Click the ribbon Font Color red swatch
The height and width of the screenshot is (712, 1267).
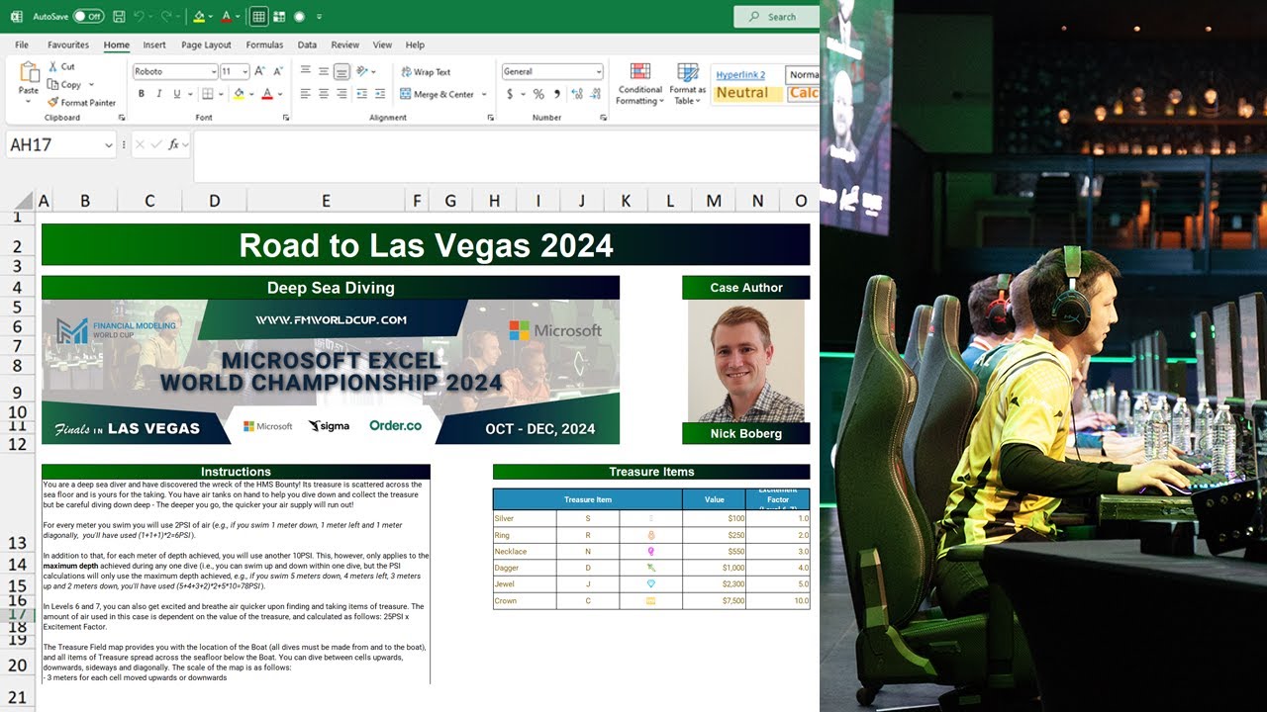tap(266, 94)
